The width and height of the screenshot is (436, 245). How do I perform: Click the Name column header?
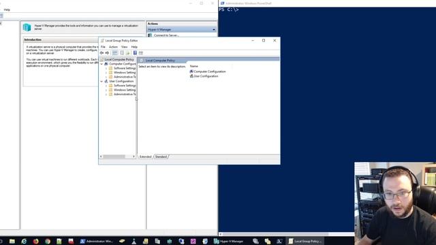[x=193, y=66]
